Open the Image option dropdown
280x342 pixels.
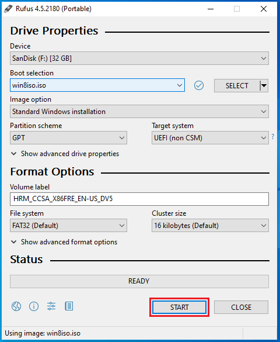pyautogui.click(x=139, y=112)
